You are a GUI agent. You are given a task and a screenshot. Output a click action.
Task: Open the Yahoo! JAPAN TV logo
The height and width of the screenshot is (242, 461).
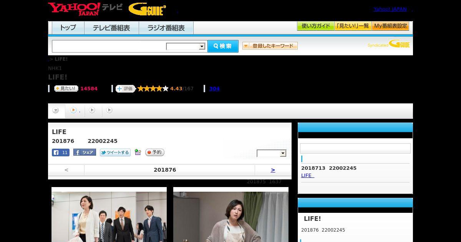pos(85,9)
